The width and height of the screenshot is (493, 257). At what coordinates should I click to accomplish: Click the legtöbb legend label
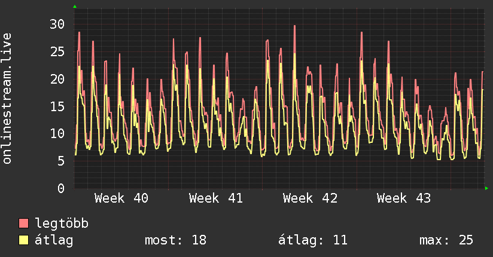coord(62,224)
